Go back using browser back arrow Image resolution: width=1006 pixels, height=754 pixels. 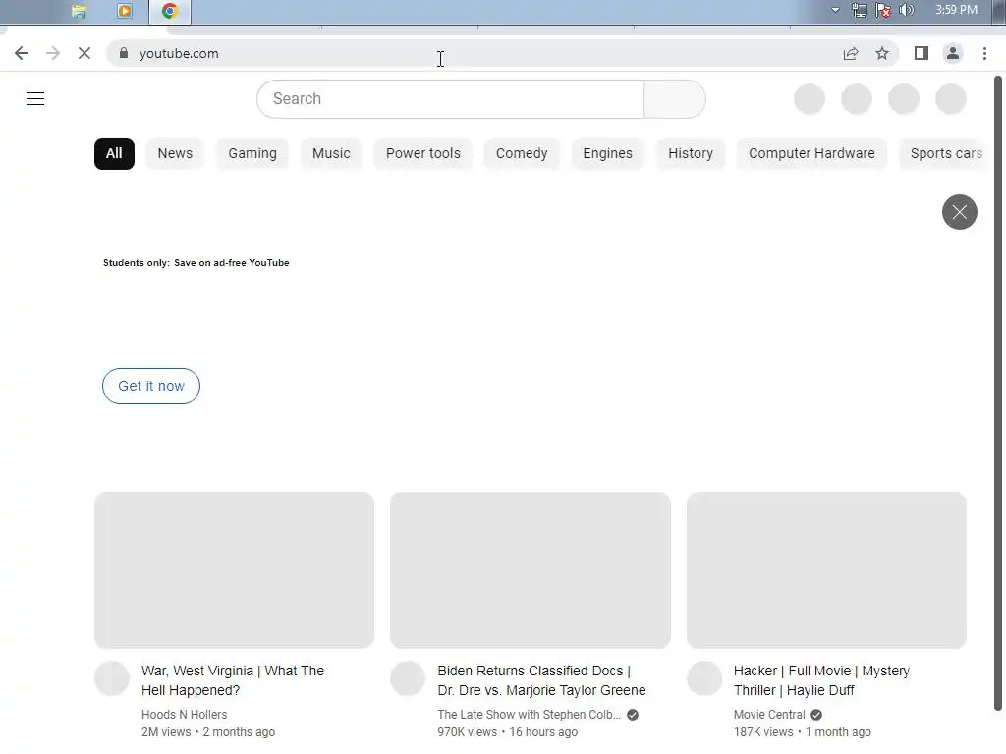click(22, 53)
